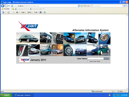Click the localhost address bar field
This screenshot has width=129, height=97.
pyautogui.click(x=44, y=6)
